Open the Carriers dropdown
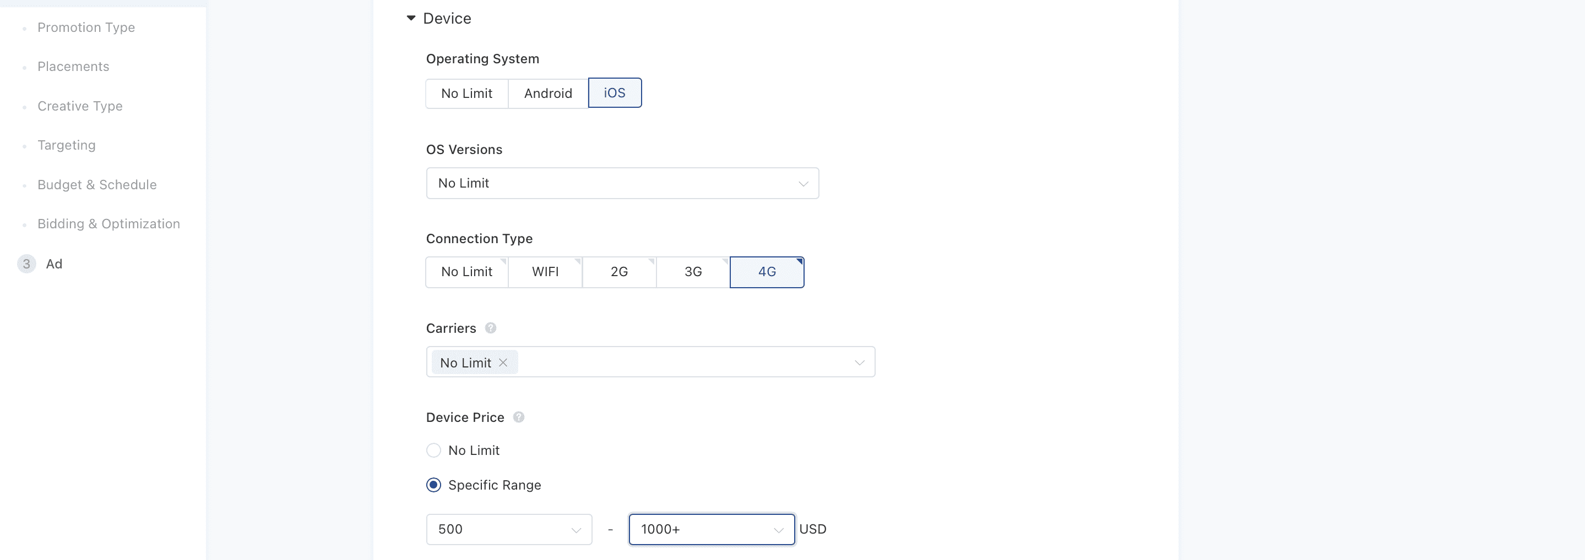The width and height of the screenshot is (1585, 560). [650, 363]
